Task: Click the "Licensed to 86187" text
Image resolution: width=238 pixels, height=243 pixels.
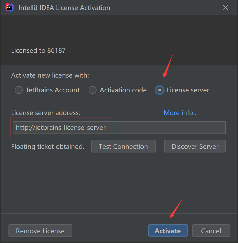Action: pos(38,50)
